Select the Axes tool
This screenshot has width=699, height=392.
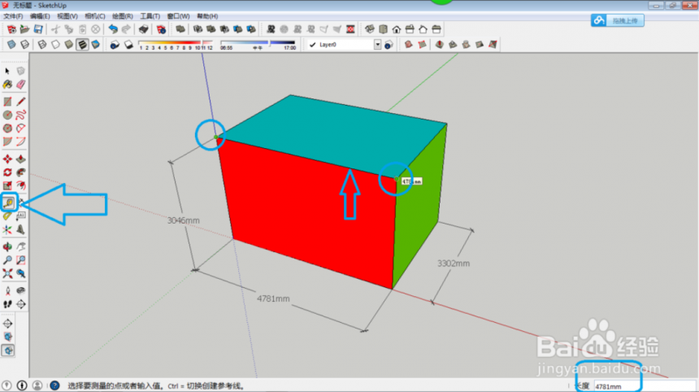[x=7, y=229]
